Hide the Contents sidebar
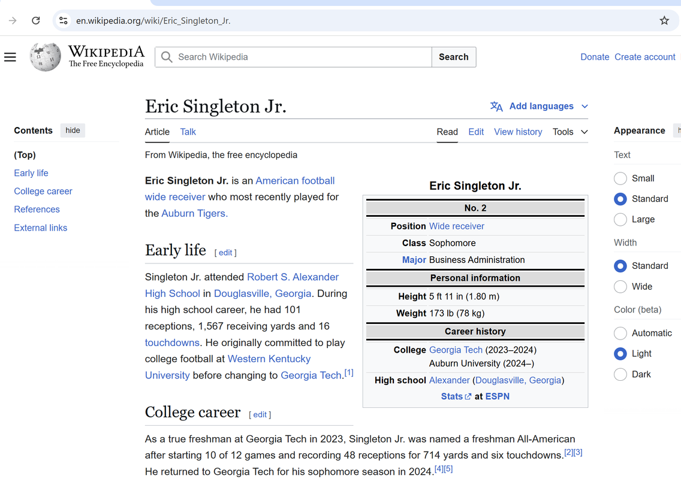This screenshot has height=479, width=681. pos(73,130)
